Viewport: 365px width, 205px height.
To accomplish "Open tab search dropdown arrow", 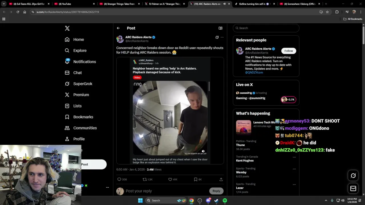I will pyautogui.click(x=4, y=4).
